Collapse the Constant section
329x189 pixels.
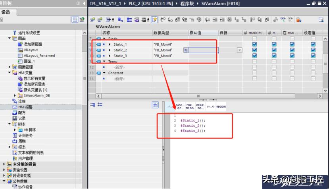point(104,73)
